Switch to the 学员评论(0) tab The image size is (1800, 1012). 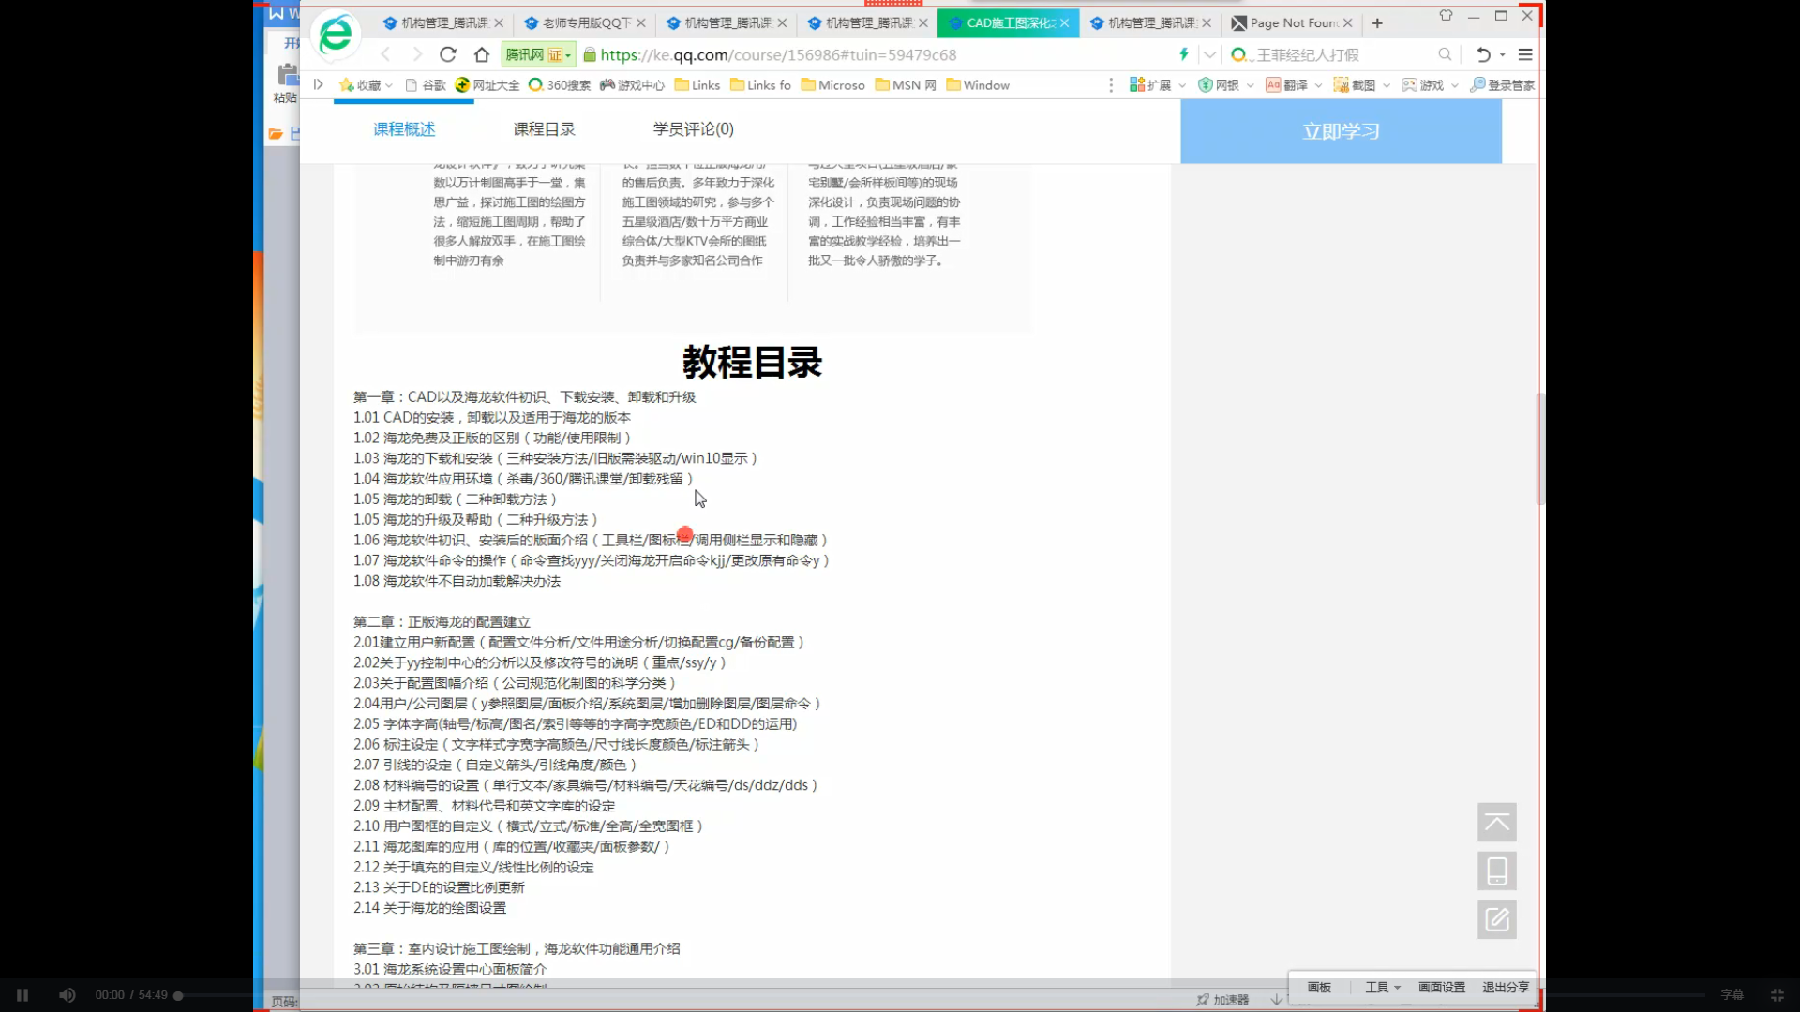[694, 129]
